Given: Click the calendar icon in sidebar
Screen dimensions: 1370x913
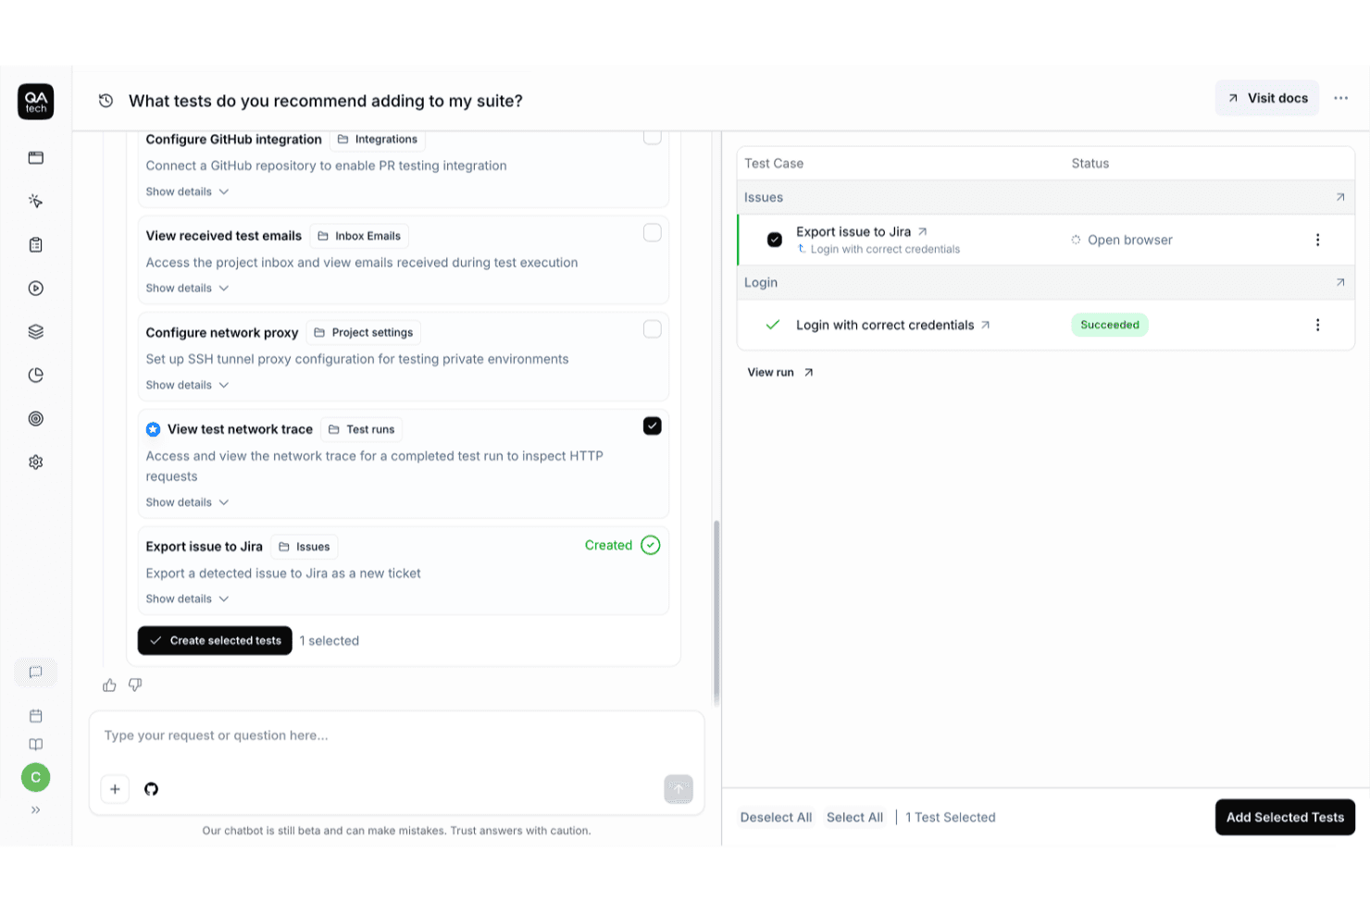Looking at the screenshot, I should click(x=36, y=716).
